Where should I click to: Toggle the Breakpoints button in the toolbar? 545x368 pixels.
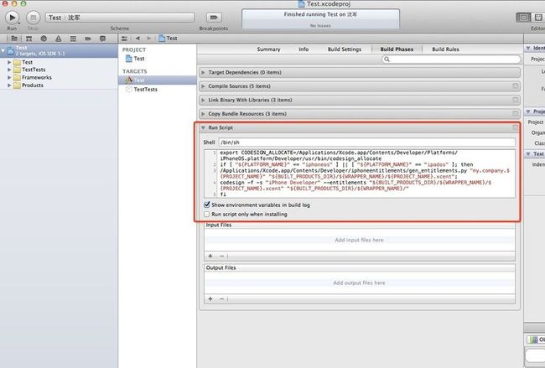pos(214,18)
